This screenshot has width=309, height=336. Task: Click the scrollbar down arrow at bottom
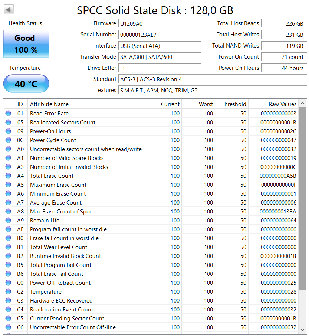[x=303, y=330]
